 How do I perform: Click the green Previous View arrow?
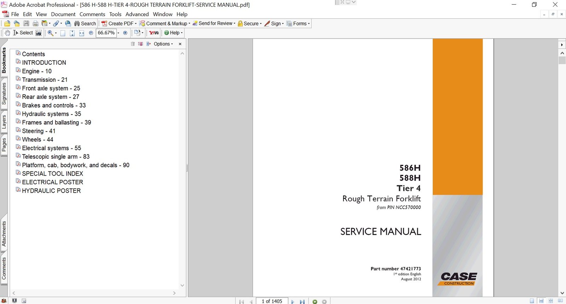[315, 302]
